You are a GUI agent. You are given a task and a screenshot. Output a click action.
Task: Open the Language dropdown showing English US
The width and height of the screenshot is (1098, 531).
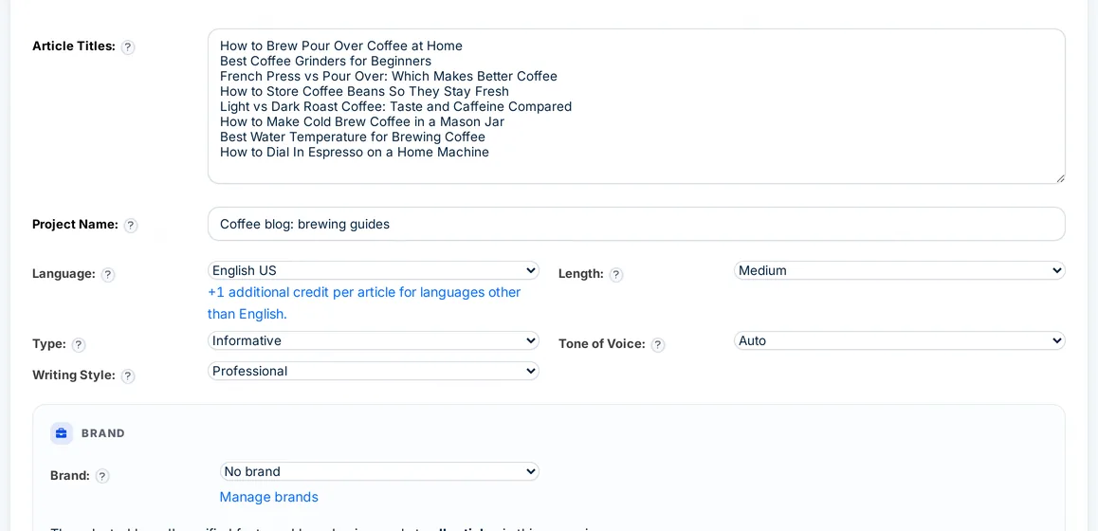point(374,270)
